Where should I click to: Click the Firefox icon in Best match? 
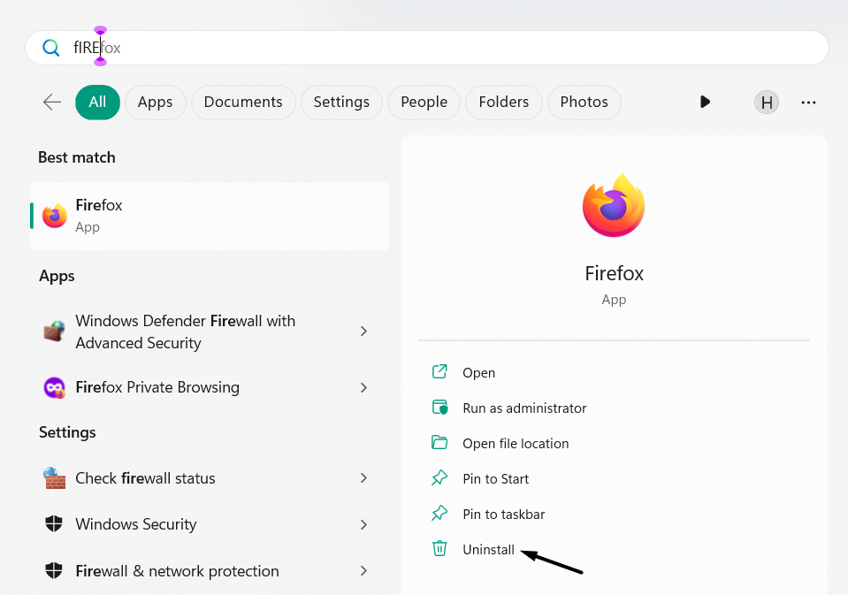tap(55, 215)
